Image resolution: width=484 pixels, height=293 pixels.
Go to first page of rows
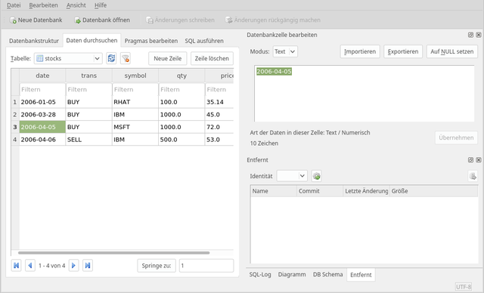click(x=17, y=265)
